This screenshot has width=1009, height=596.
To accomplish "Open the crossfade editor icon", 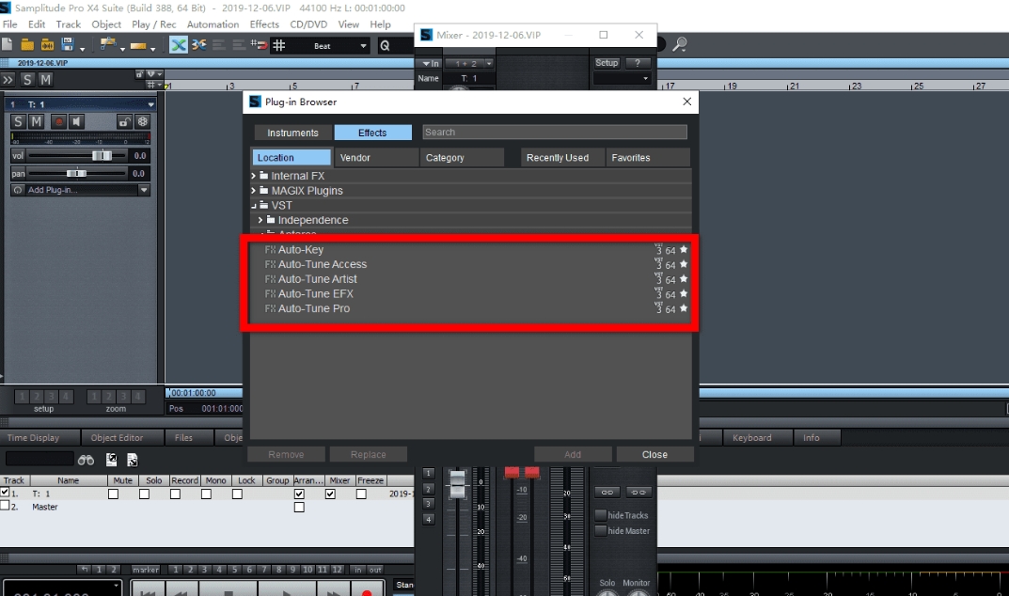I will tap(198, 44).
